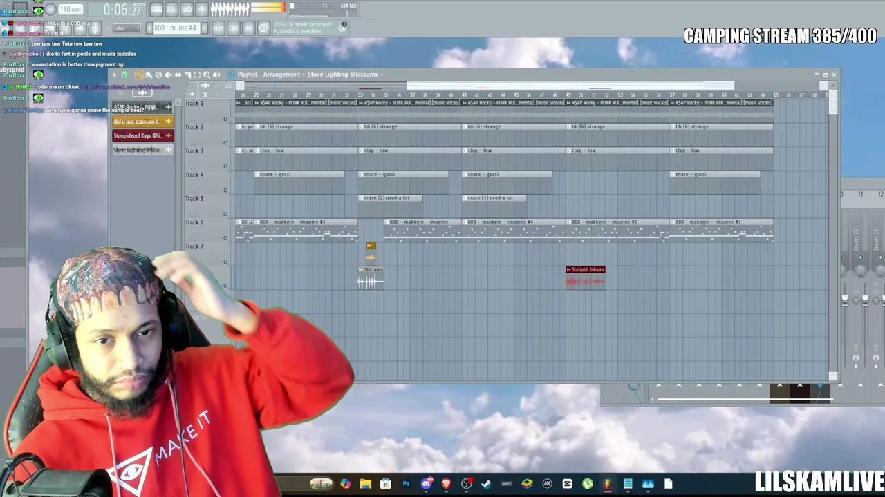Screen dimensions: 885x497
Task: Toggle the Alt key indicator button
Action: pos(249,28)
